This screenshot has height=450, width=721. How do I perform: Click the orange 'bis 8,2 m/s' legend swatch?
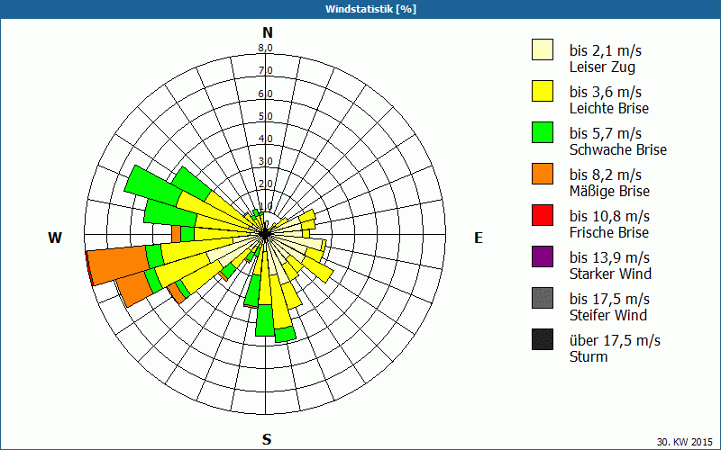(543, 174)
